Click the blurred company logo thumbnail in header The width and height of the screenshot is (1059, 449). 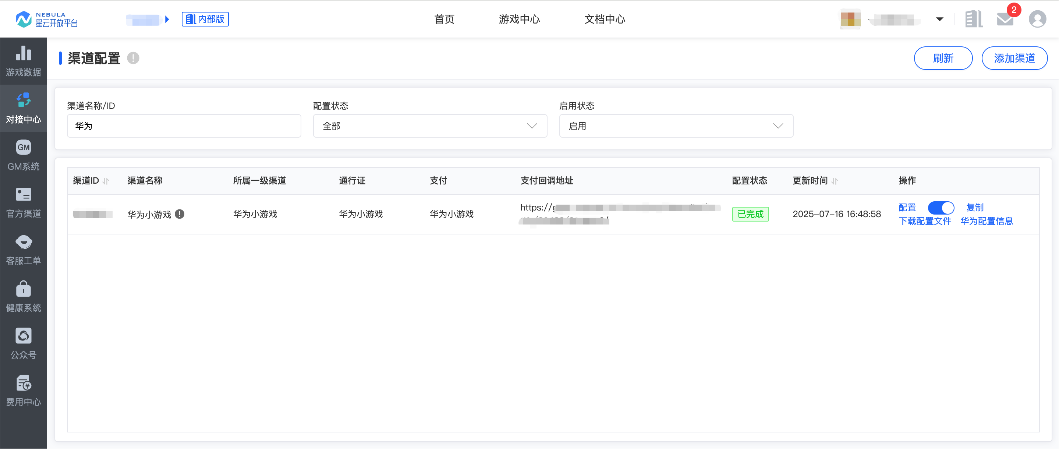pos(850,19)
